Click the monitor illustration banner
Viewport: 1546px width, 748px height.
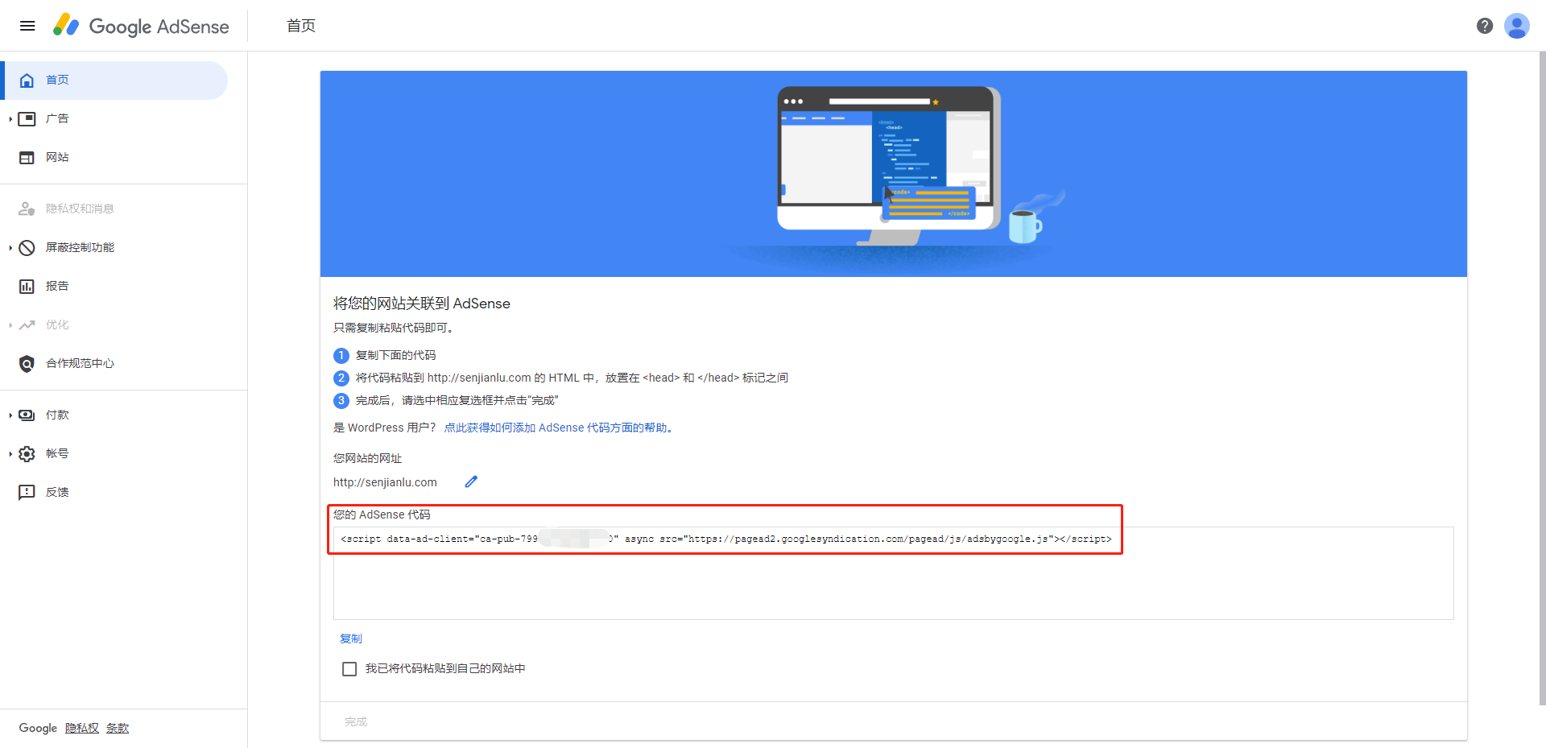point(893,174)
